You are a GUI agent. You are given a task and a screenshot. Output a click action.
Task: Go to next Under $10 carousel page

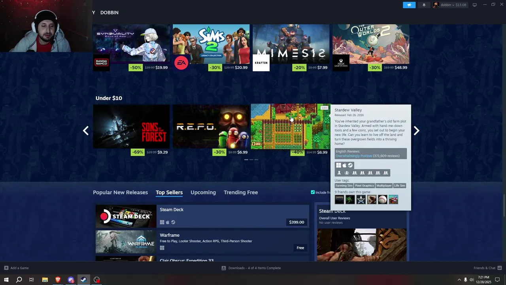(416, 131)
